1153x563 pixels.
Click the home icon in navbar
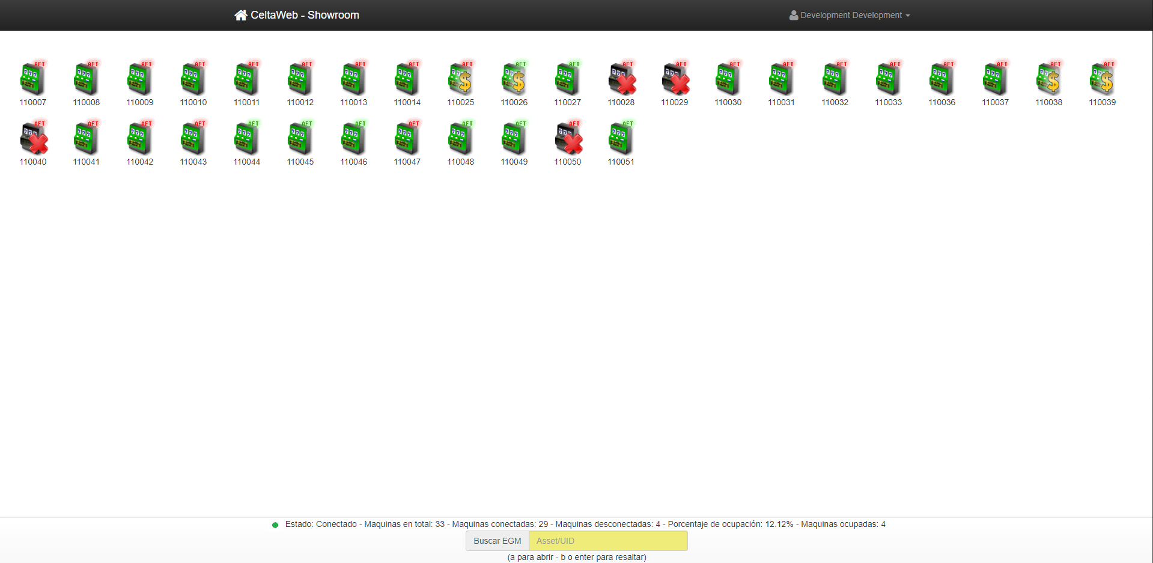241,15
